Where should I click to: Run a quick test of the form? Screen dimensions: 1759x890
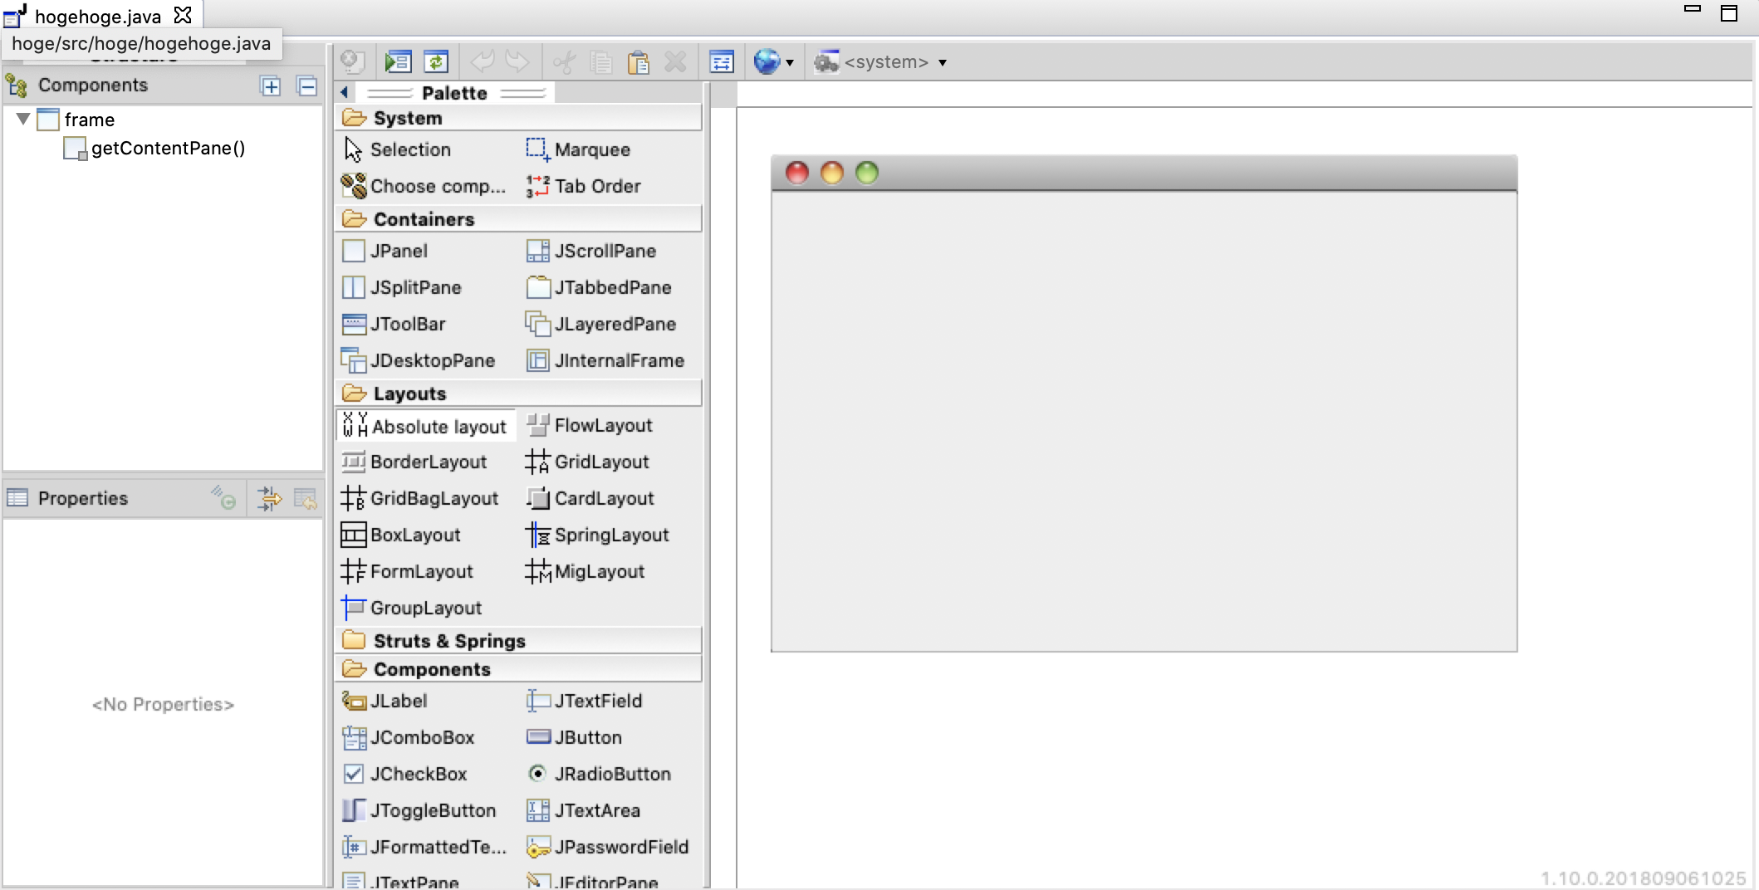(399, 61)
